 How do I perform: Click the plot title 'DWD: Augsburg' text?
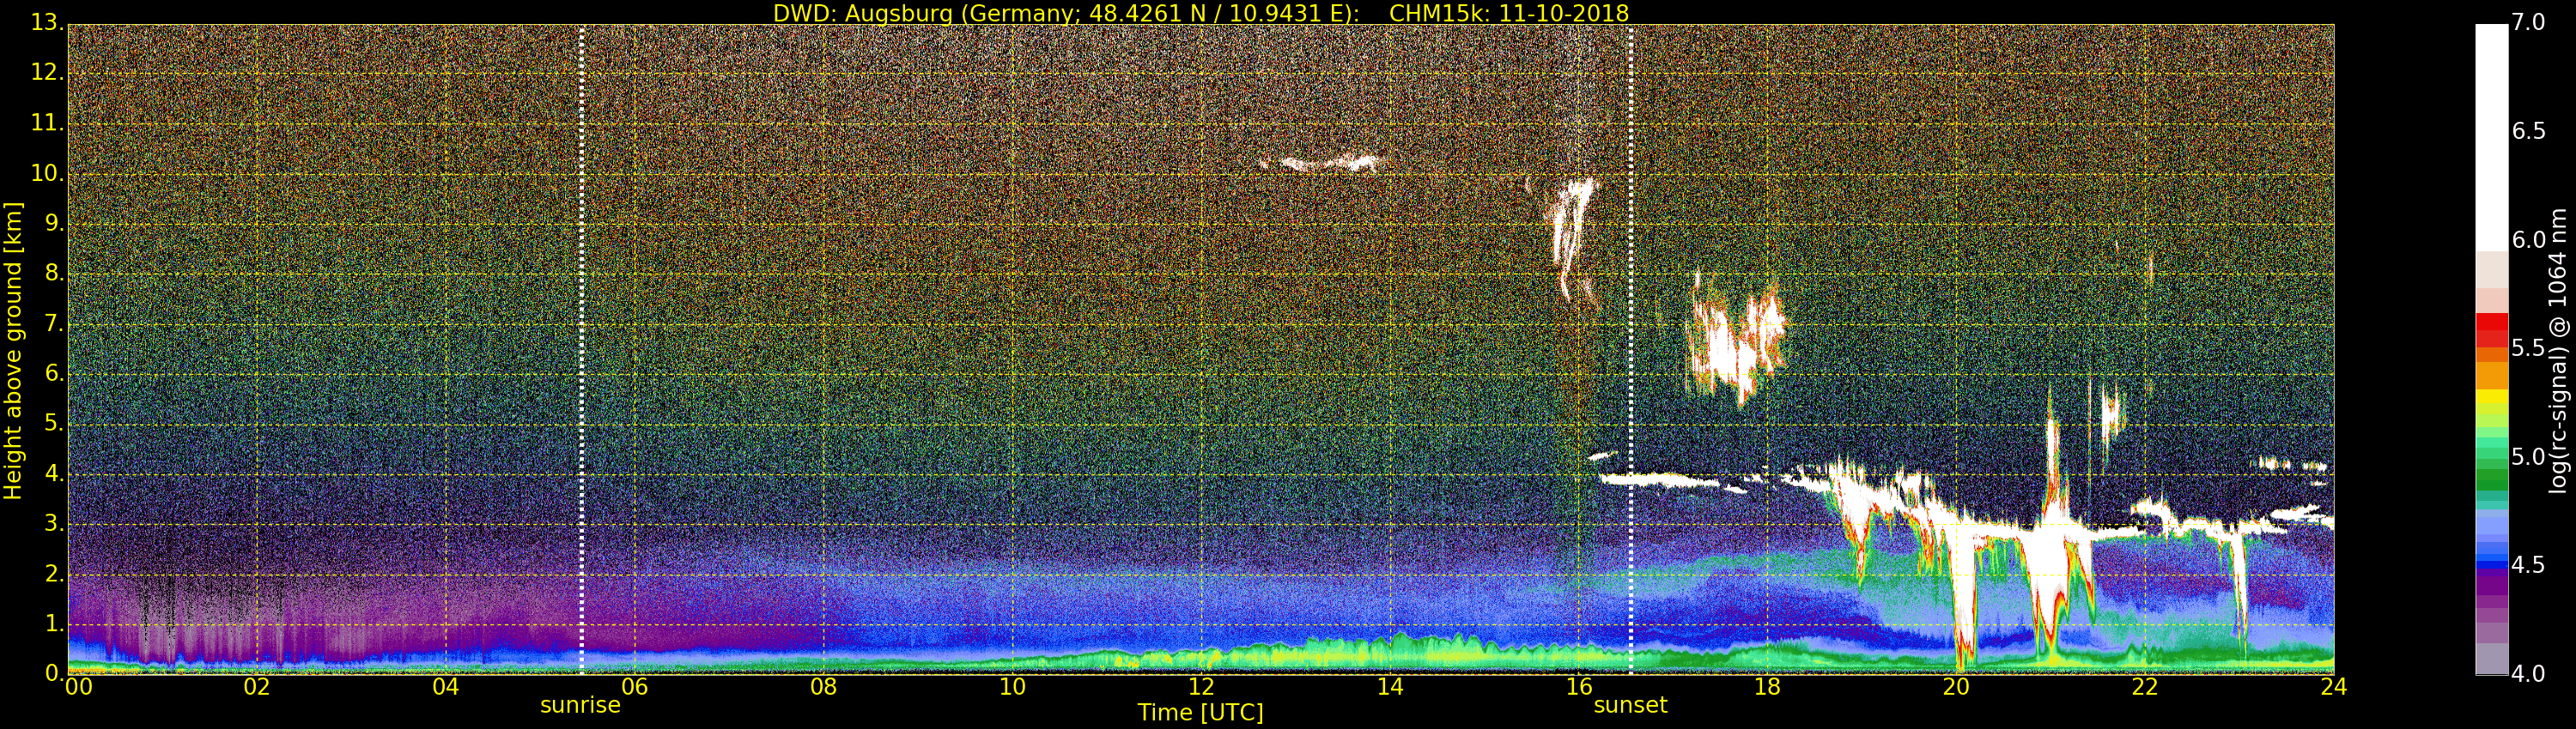coord(863,13)
